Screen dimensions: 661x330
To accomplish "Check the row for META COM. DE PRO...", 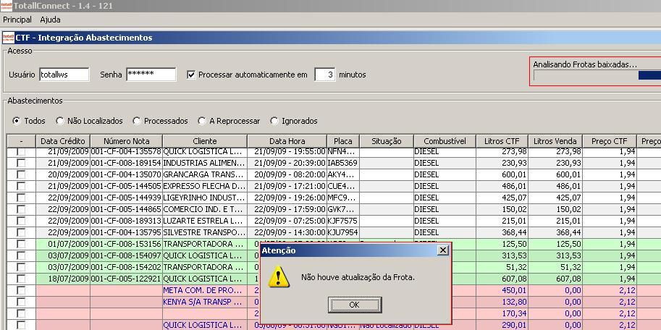I will pyautogui.click(x=21, y=290).
